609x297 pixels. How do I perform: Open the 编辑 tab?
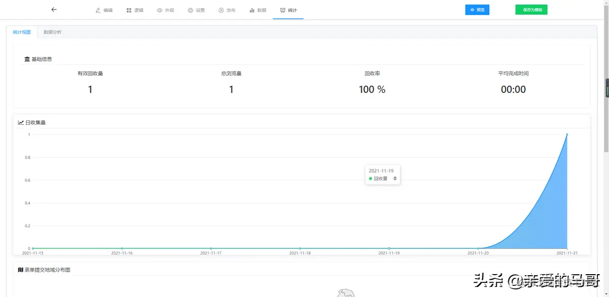[104, 10]
